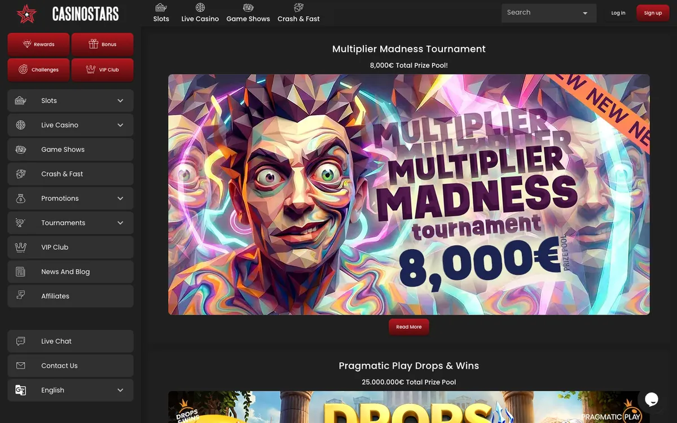Open the Multiplier Madness tournament banner image
Image resolution: width=677 pixels, height=423 pixels.
pyautogui.click(x=409, y=195)
